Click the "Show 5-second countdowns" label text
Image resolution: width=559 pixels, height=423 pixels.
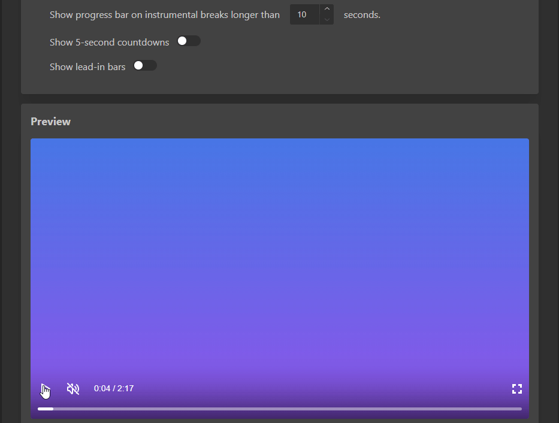pos(109,43)
